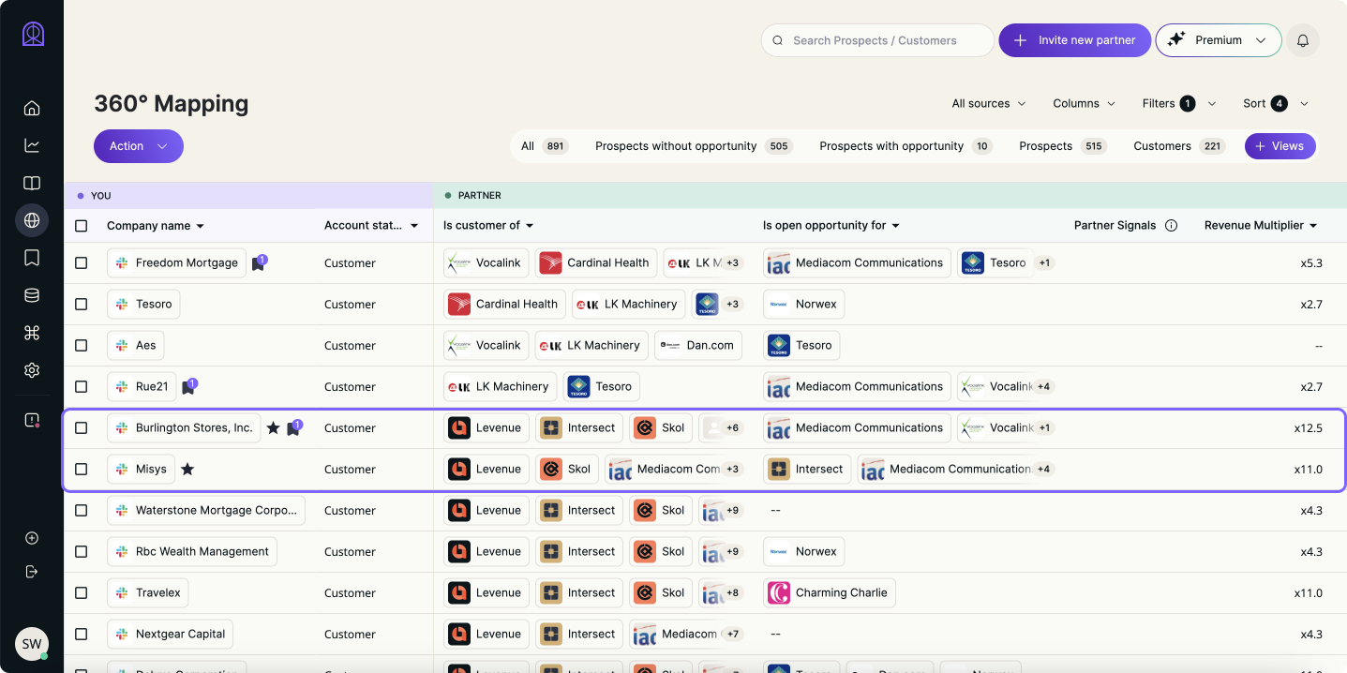The height and width of the screenshot is (673, 1347).
Task: Open the Premium dropdown
Action: coord(1219,40)
